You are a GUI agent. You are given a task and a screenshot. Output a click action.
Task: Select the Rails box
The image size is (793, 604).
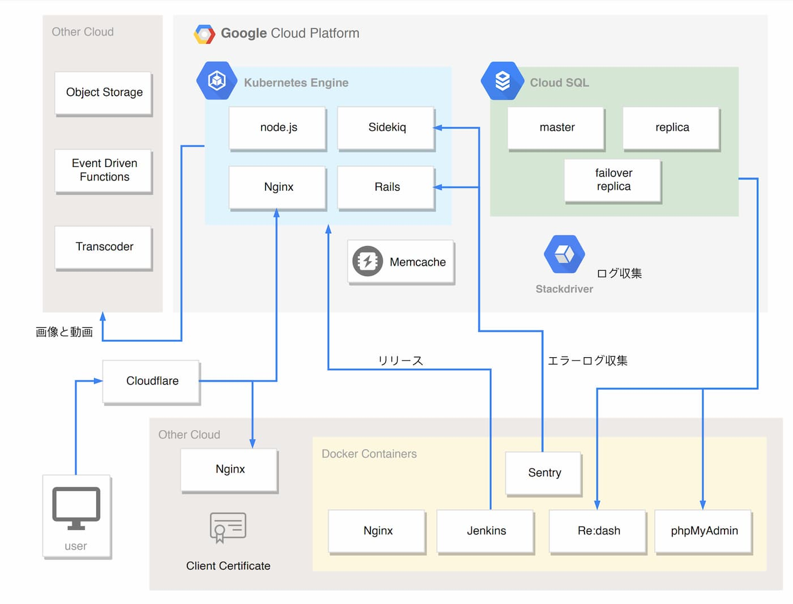click(x=386, y=188)
